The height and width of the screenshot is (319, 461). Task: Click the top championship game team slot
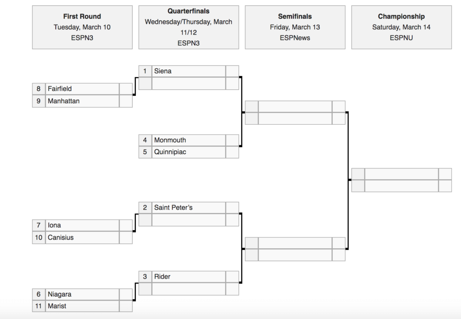(401, 174)
